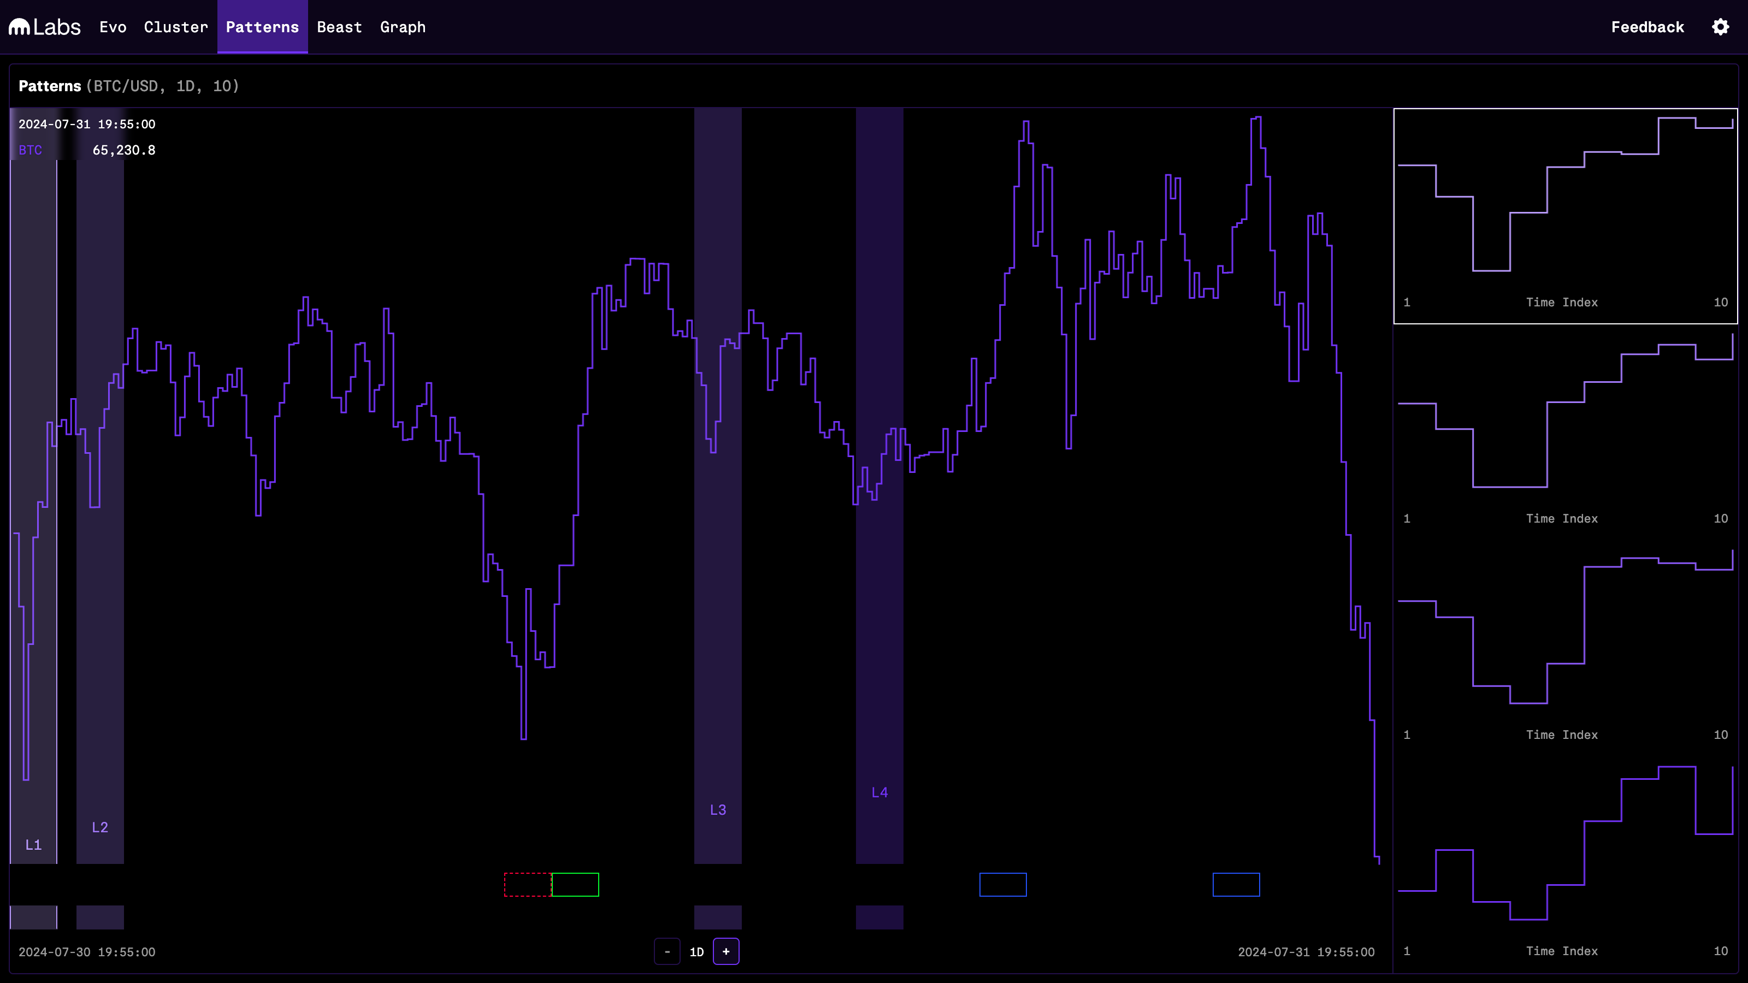Open the Beast tab

coord(339,27)
